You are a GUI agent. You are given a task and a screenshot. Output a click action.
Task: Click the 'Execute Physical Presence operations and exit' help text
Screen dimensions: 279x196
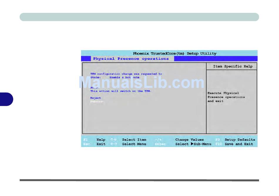[226, 97]
